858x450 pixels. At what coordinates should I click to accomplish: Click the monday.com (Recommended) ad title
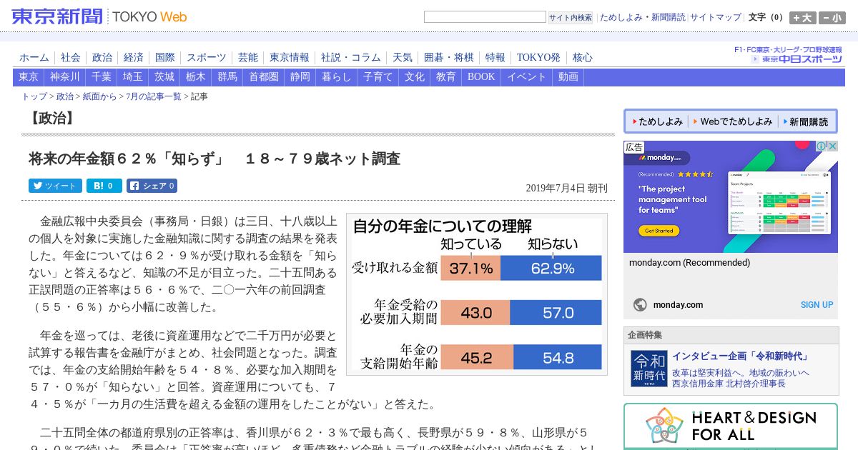click(689, 263)
